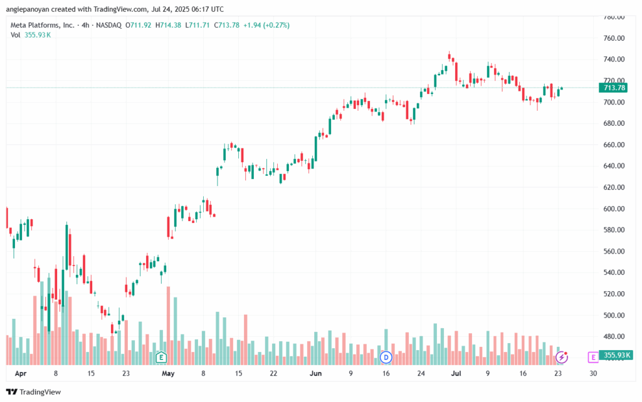Click the green earnings E marker near May
The height and width of the screenshot is (402, 642).
[161, 358]
